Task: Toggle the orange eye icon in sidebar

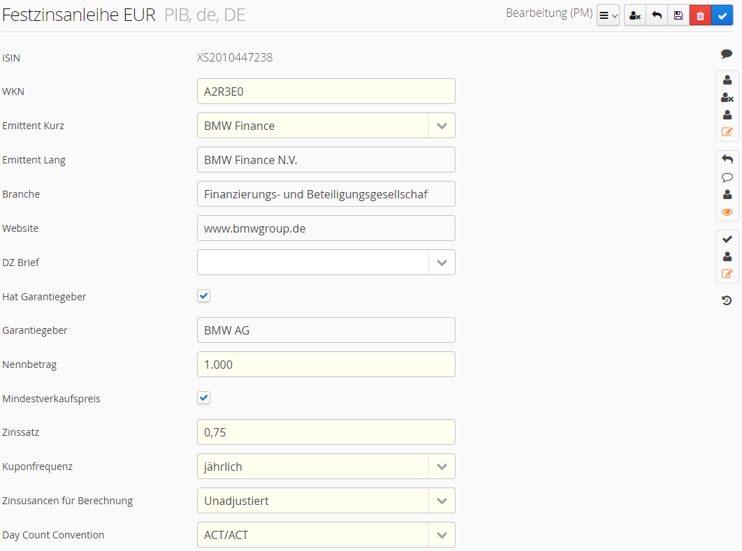Action: pyautogui.click(x=727, y=212)
